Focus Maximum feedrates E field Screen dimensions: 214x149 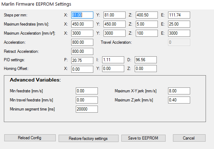tap(179, 24)
